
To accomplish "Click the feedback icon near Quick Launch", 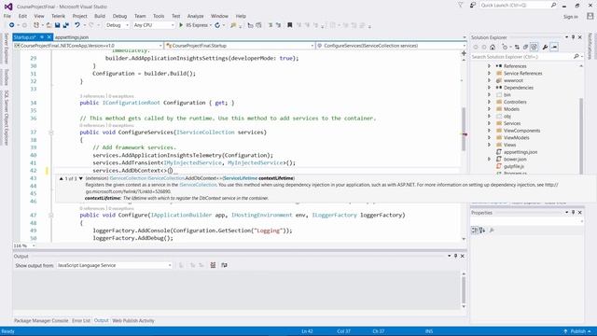I will tap(473, 5).
